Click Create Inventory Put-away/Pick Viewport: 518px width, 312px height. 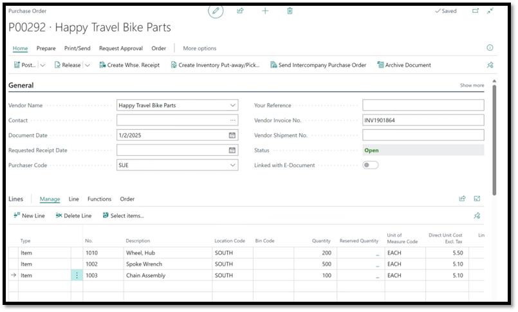tap(216, 65)
